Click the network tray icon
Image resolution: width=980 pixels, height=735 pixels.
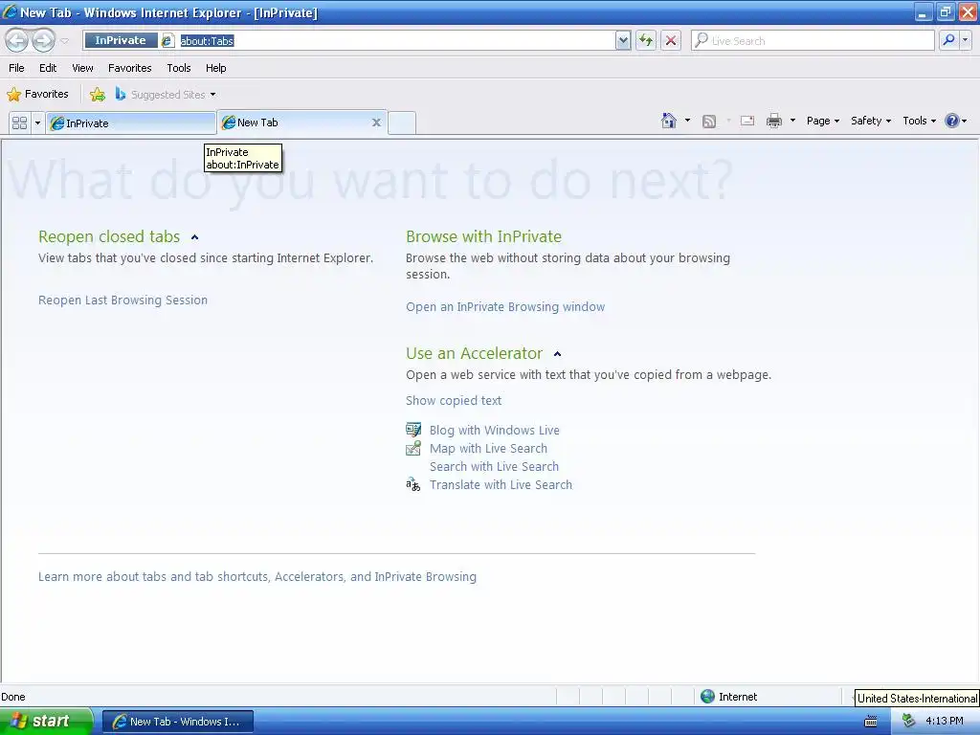tap(908, 722)
